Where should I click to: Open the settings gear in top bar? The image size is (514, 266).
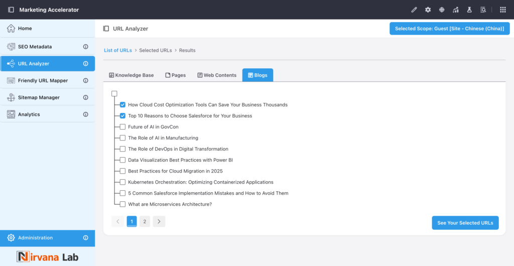pos(428,10)
